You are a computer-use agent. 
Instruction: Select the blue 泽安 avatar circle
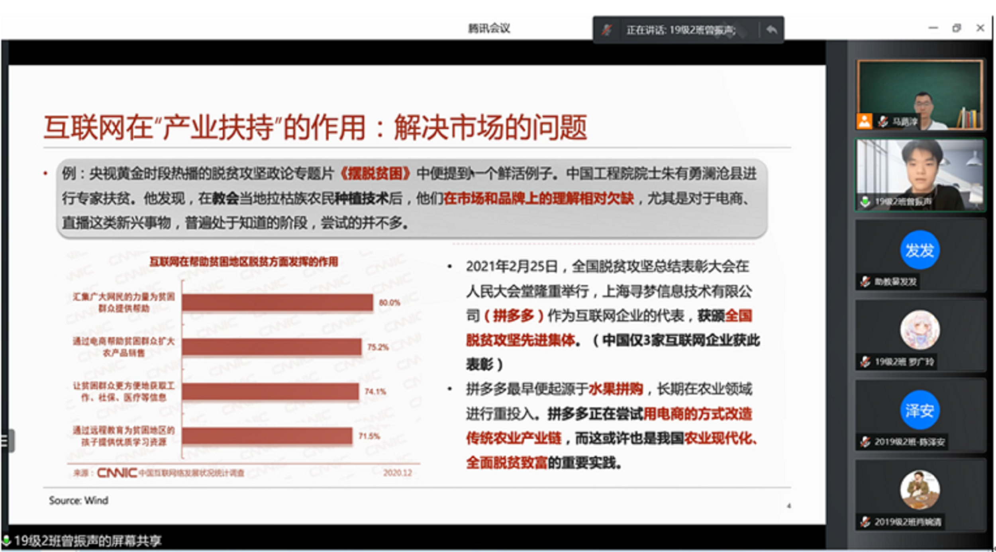coord(920,410)
